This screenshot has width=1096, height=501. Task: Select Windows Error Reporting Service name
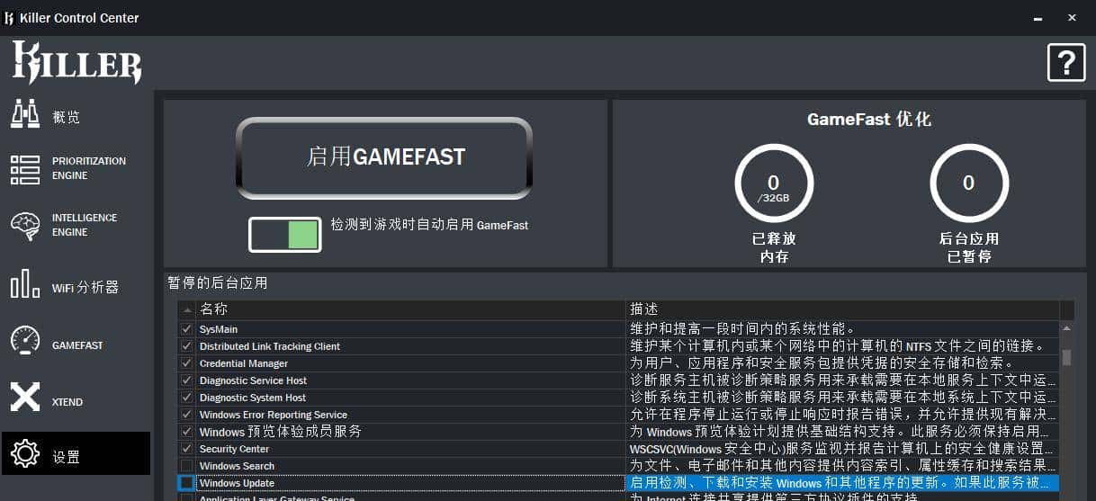pyautogui.click(x=274, y=416)
